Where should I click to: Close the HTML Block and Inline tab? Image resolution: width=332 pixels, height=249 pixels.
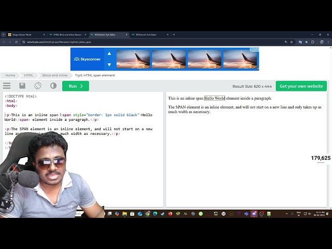point(85,35)
